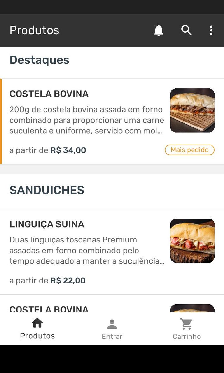Viewport: 224px width, 373px height.
Task: Tap the Linguiça Suina description text
Action: 86,250
